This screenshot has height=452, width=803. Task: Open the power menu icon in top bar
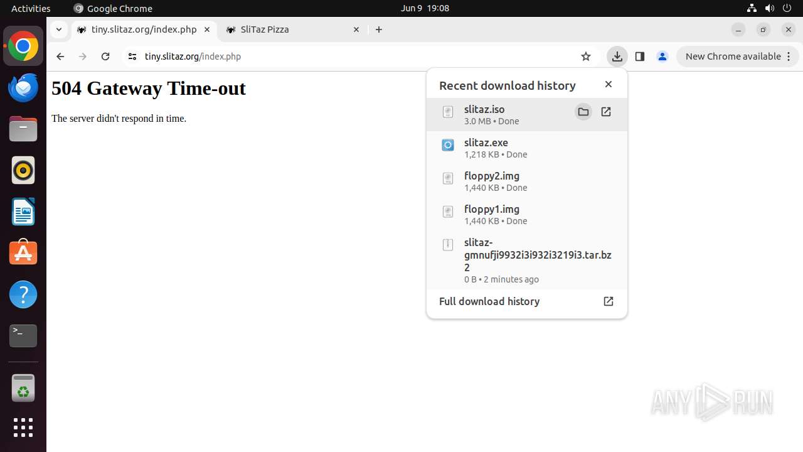(x=787, y=8)
